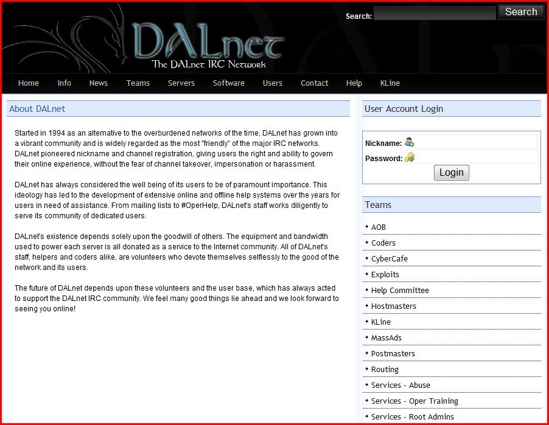549x425 pixels.
Task: Focus the Nickname input field
Action: [470, 142]
